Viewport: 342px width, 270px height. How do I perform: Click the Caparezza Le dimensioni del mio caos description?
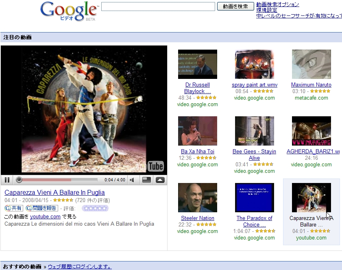(79, 224)
